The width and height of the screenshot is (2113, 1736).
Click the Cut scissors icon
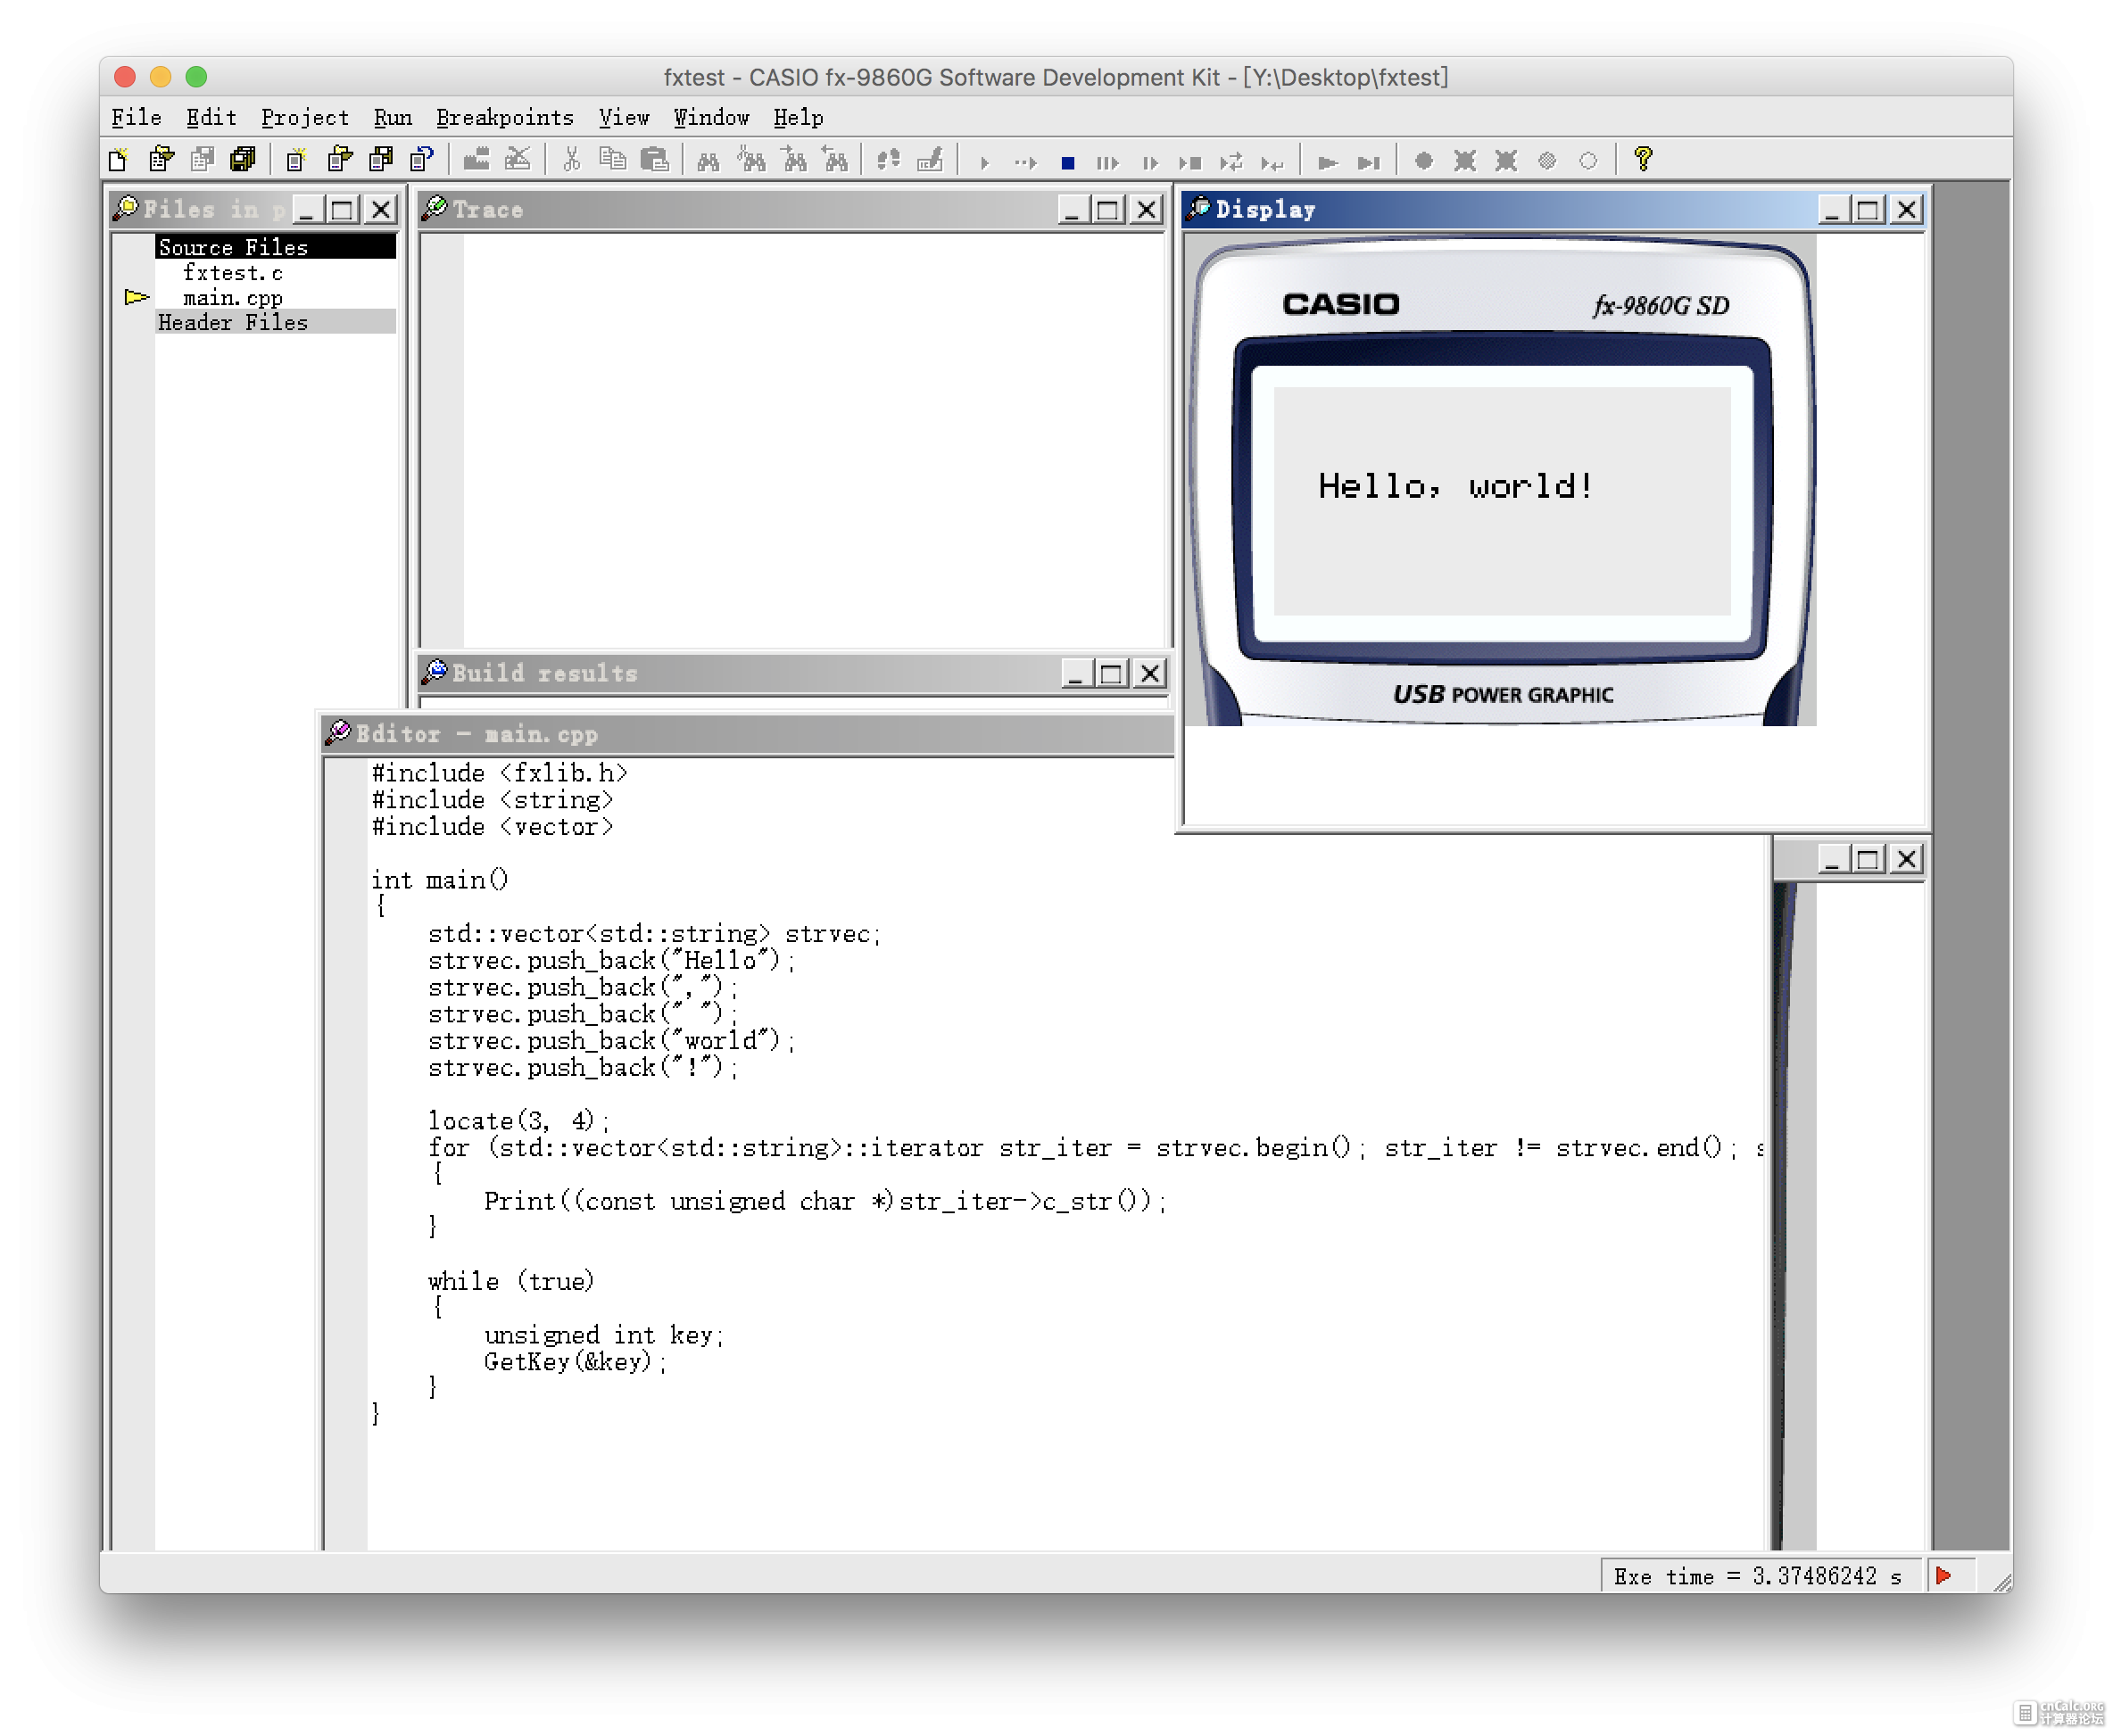(x=571, y=160)
